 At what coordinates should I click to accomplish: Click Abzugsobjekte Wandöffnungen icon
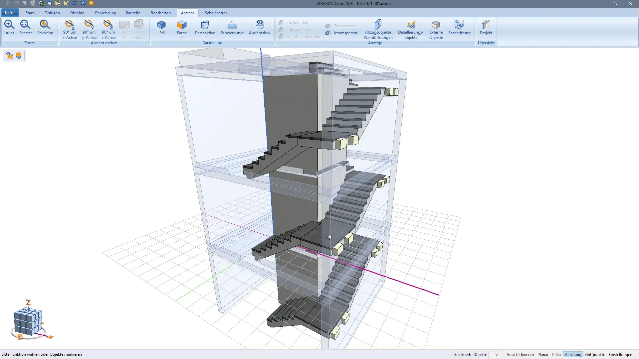378,25
